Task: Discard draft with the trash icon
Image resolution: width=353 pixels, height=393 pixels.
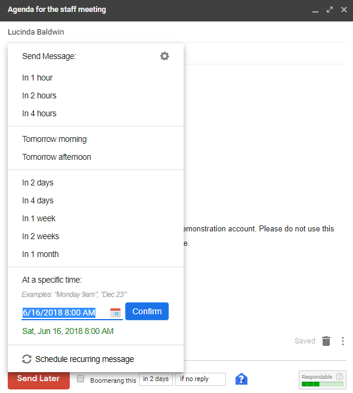Action: (x=326, y=341)
